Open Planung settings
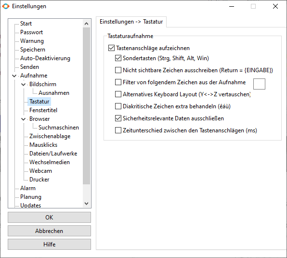This screenshot has width=287, height=258. (x=31, y=197)
